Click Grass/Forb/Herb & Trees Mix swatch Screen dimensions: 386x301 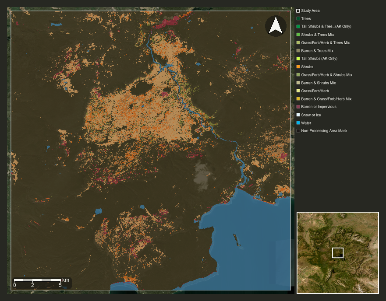pyautogui.click(x=298, y=42)
